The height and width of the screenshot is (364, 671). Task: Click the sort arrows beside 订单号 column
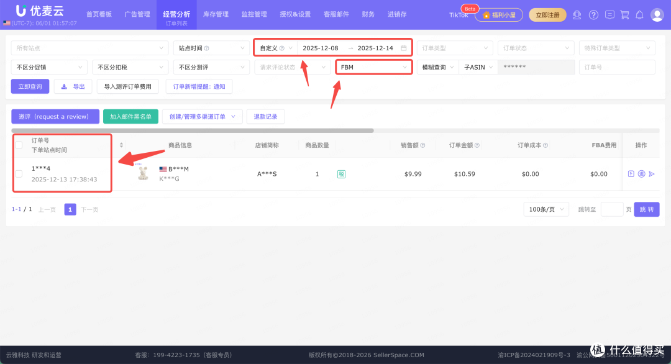(121, 145)
